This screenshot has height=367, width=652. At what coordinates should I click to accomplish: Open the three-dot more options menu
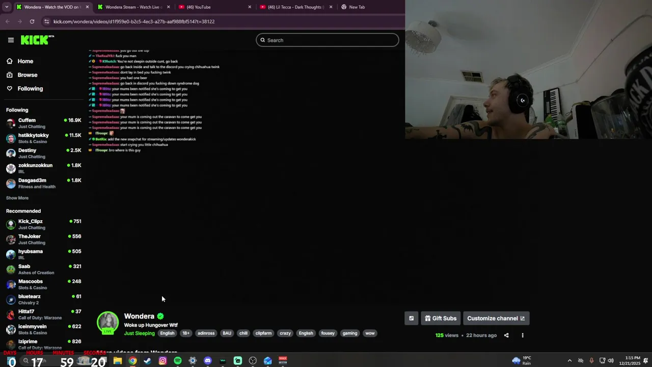point(522,335)
